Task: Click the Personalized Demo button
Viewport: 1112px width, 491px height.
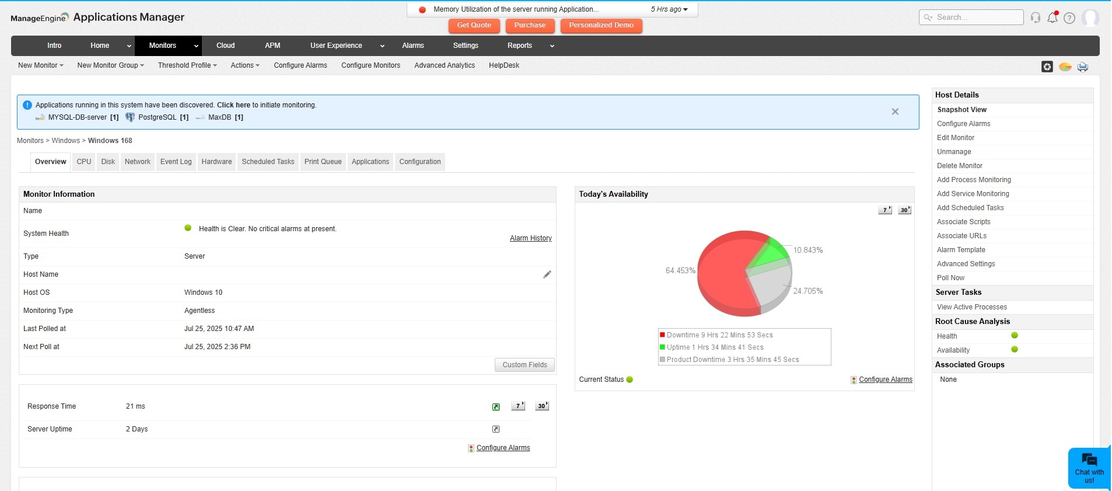Action: 601,26
